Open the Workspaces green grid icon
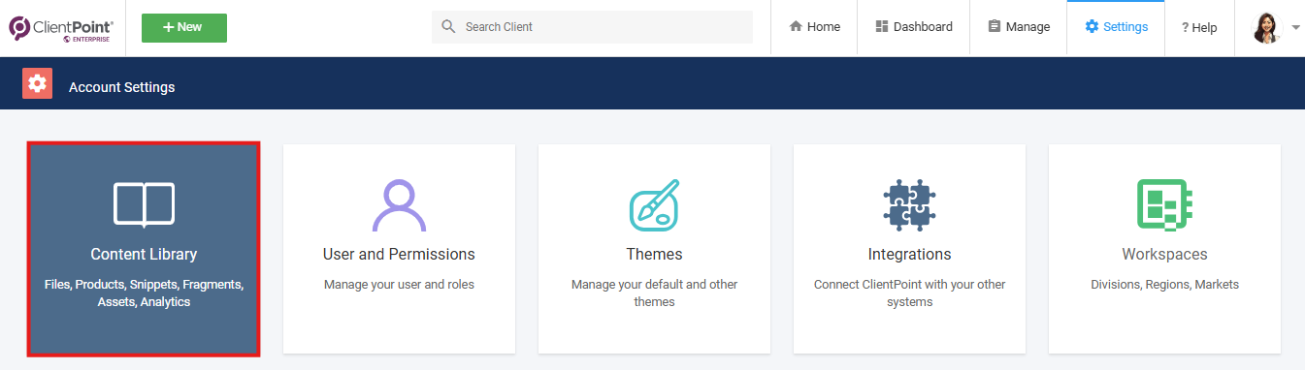 [x=1164, y=204]
